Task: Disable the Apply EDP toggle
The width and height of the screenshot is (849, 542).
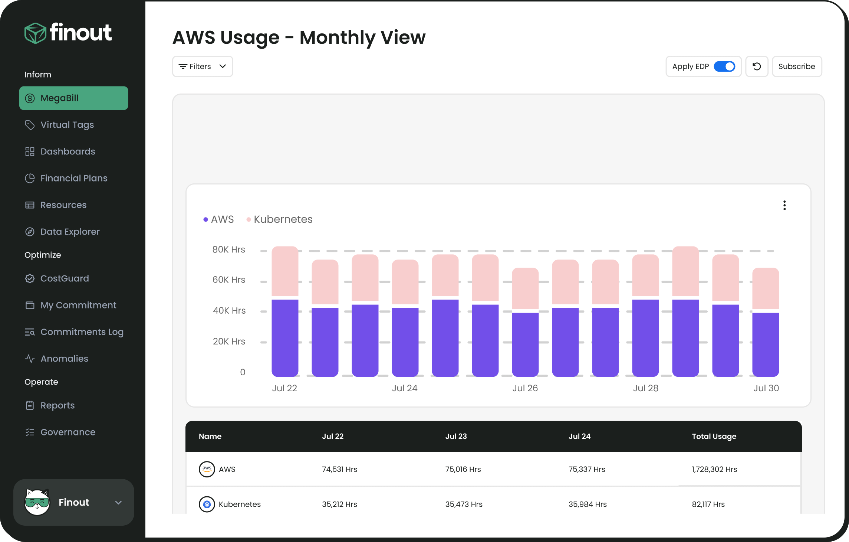Action: (725, 66)
